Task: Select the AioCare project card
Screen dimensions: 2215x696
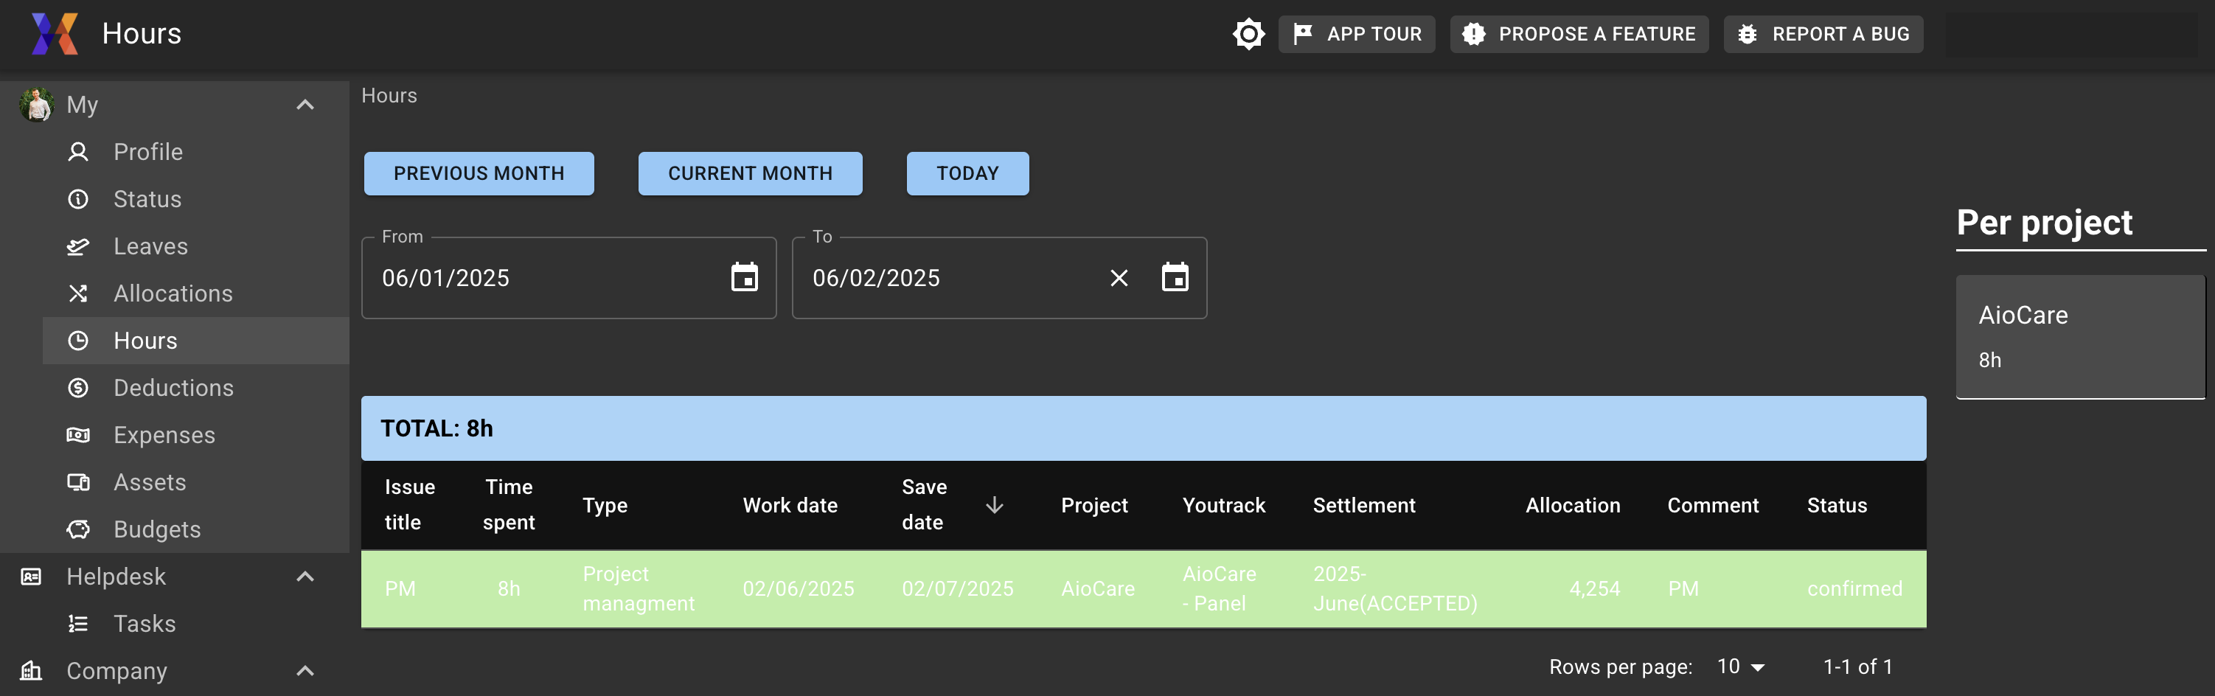Action: [2079, 336]
